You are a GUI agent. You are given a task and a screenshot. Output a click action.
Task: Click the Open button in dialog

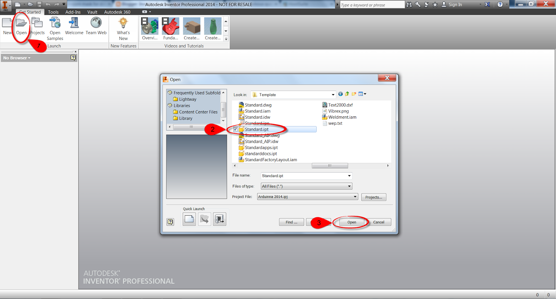(x=352, y=222)
